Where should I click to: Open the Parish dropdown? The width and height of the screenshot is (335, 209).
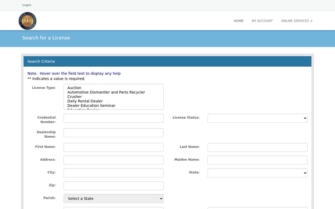click(114, 199)
